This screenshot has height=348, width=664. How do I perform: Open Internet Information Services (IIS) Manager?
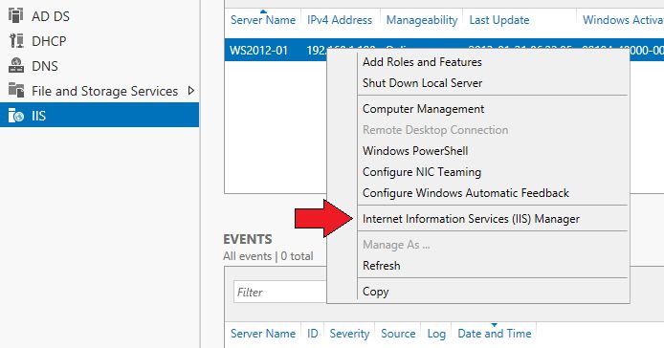471,219
